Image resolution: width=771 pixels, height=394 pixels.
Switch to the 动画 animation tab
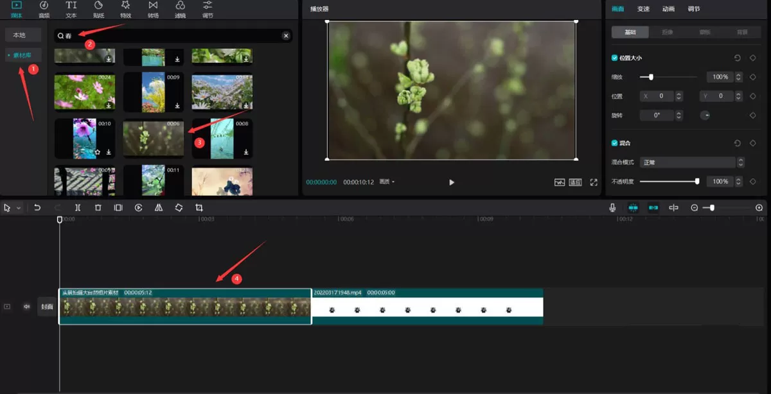(x=668, y=9)
